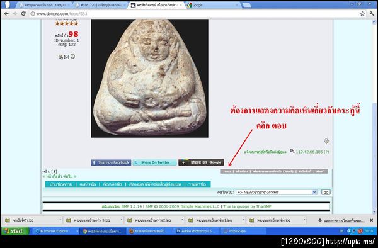
Task: Click the small quote icon above the report link
Action: [x=326, y=140]
